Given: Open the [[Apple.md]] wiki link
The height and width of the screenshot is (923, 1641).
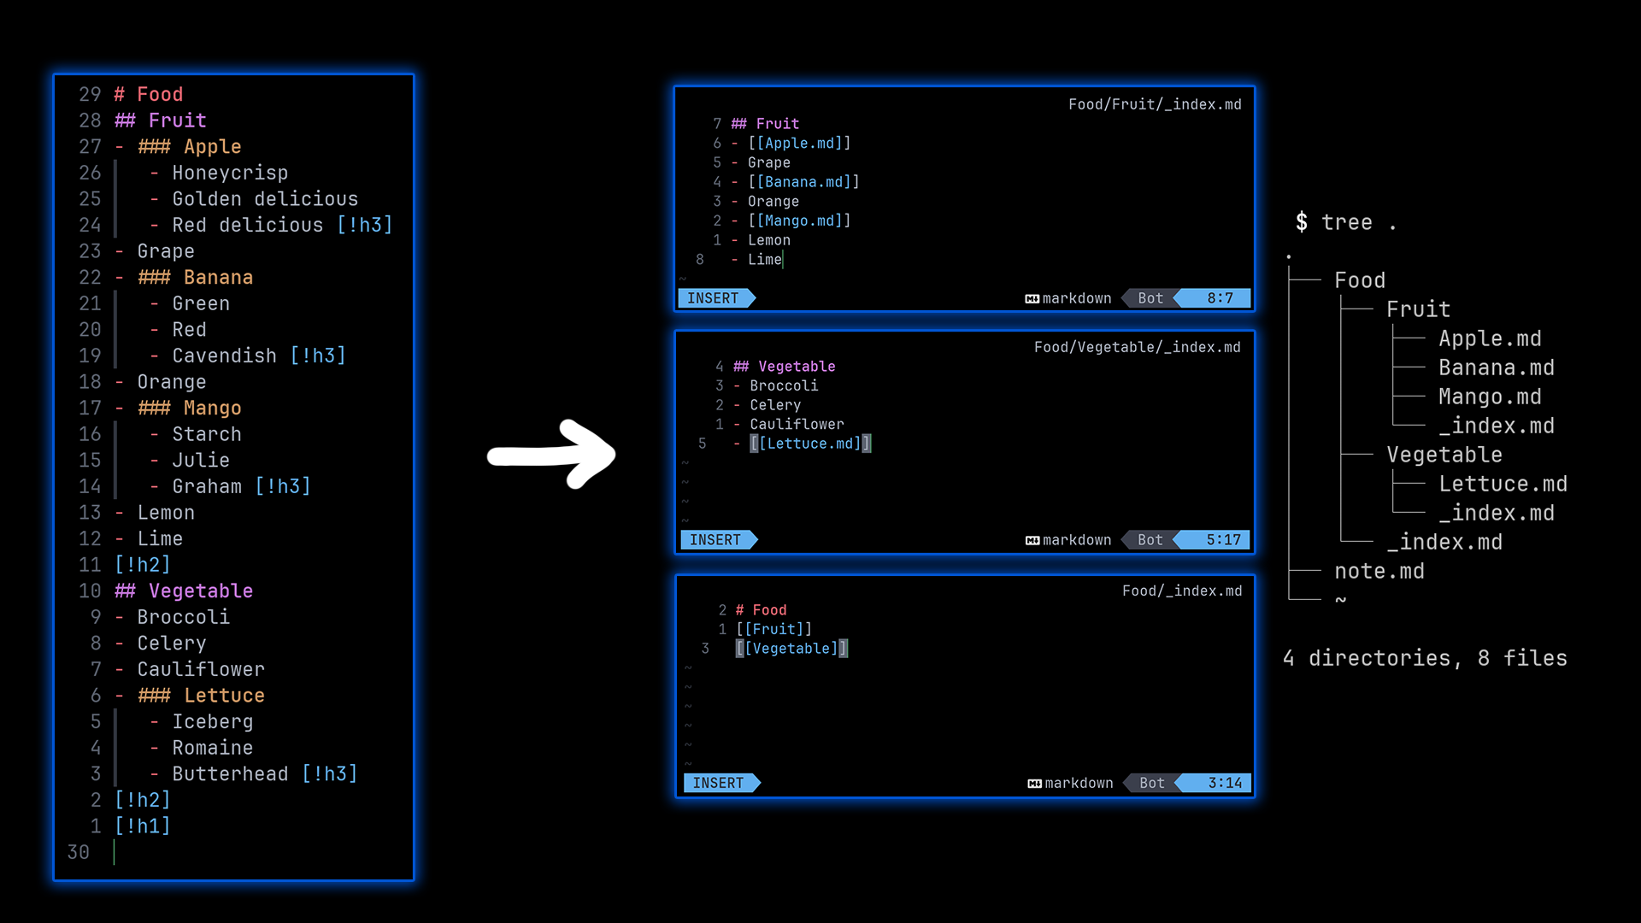Looking at the screenshot, I should tap(799, 144).
